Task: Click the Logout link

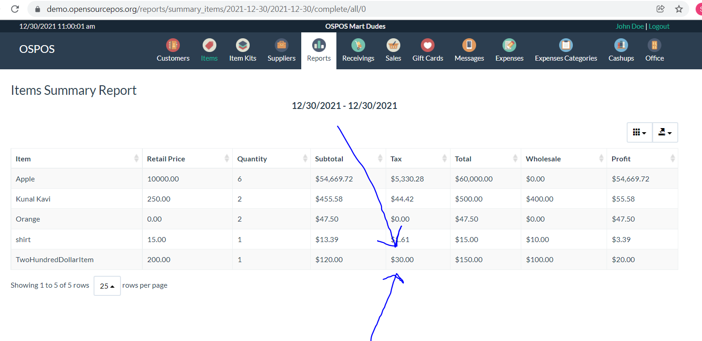Action: pos(659,26)
